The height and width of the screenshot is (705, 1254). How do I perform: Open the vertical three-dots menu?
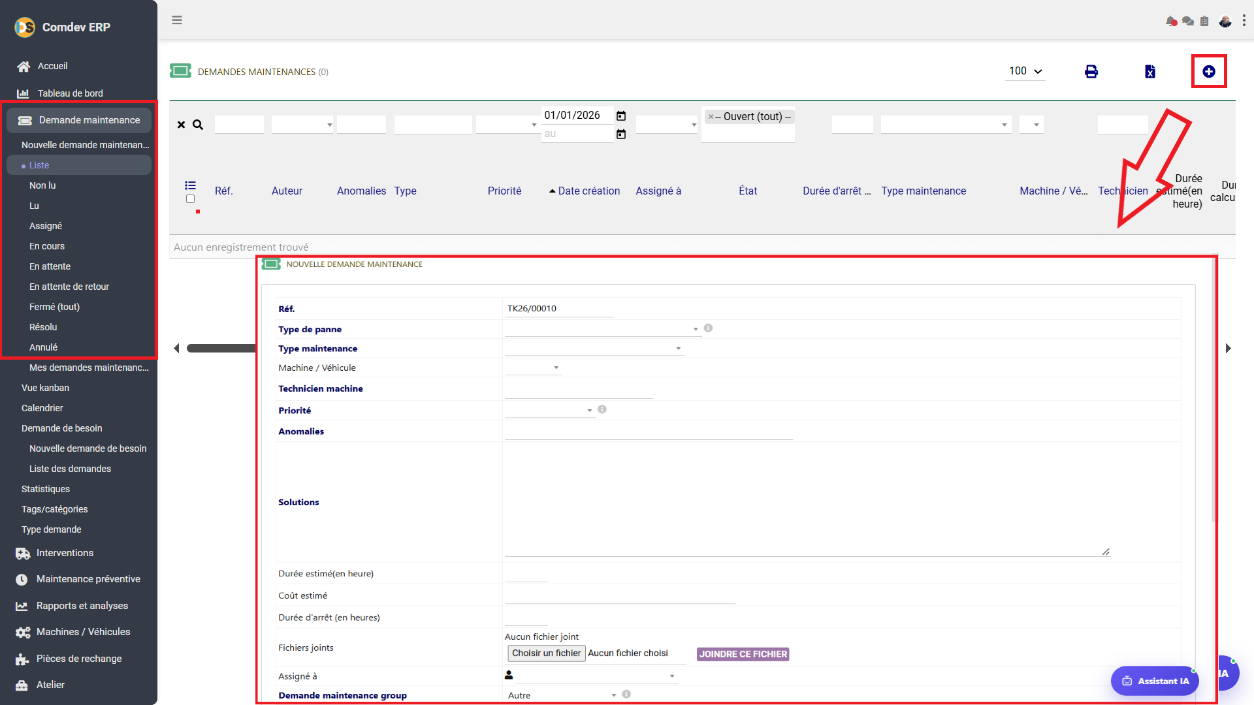pos(1244,21)
